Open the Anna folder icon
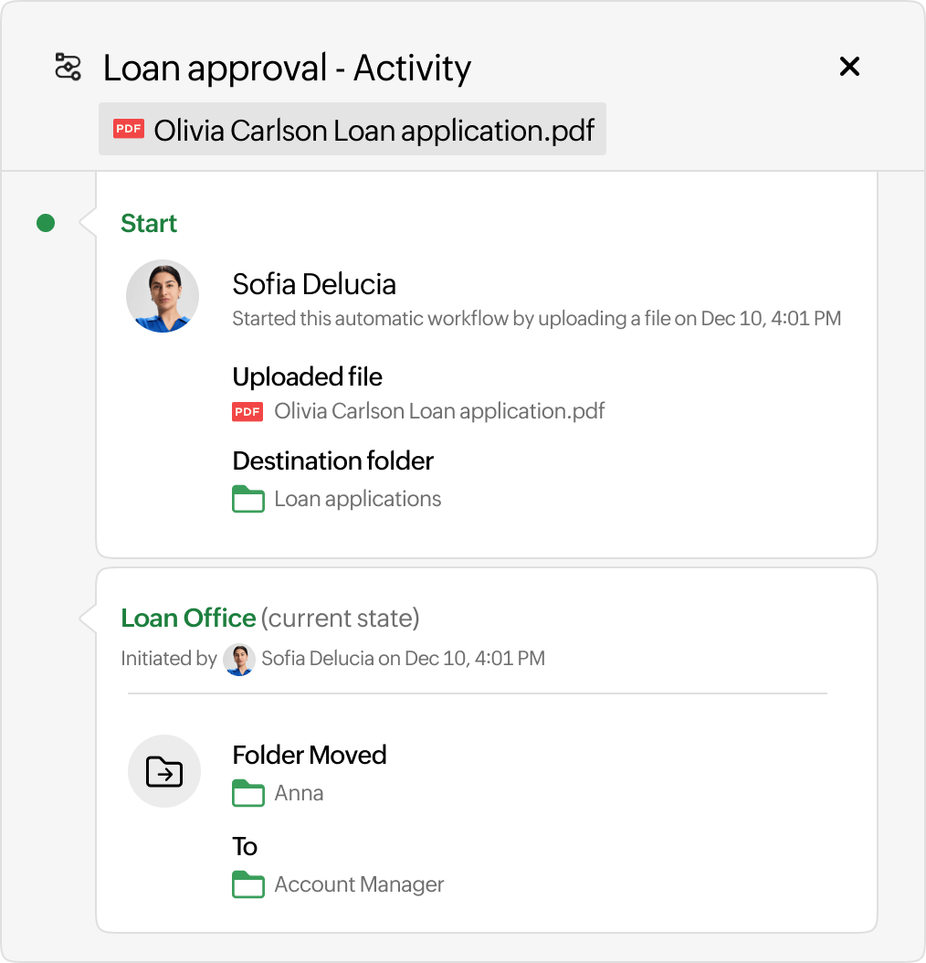This screenshot has width=926, height=963. point(247,793)
